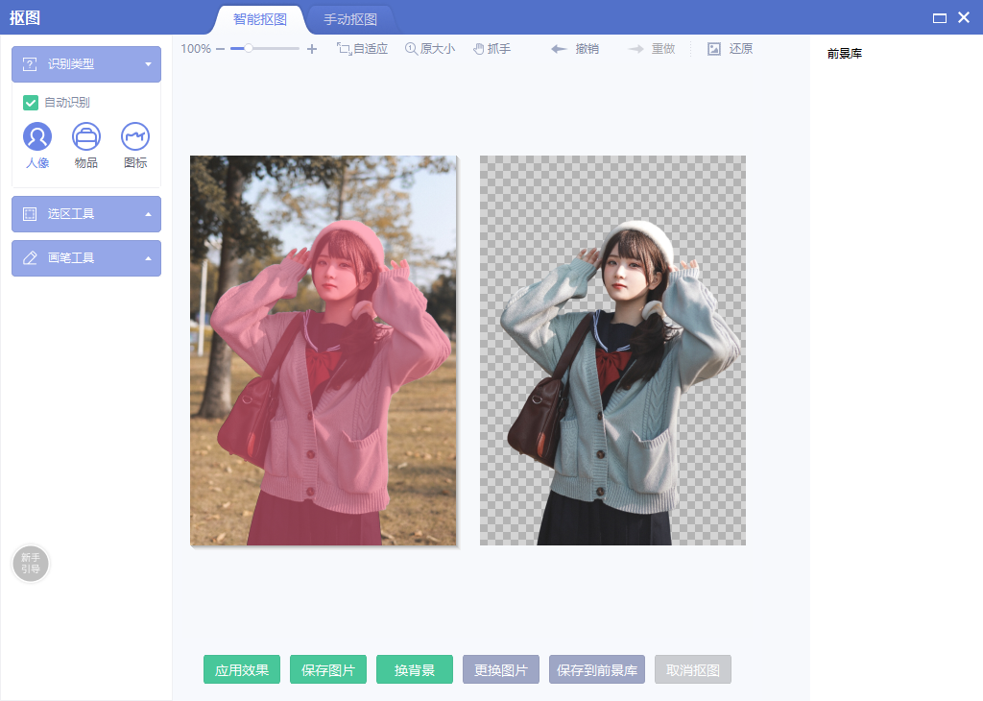
Task: Click the 识别类型 question-mark icon
Action: [x=30, y=64]
